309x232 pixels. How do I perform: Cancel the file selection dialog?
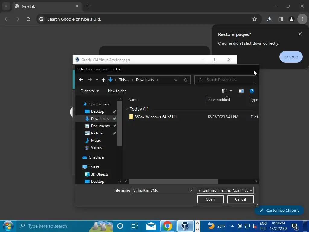[x=241, y=199]
